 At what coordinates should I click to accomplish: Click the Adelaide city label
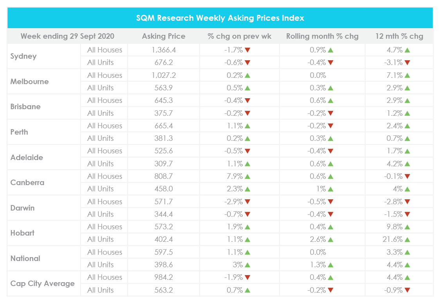[27, 157]
